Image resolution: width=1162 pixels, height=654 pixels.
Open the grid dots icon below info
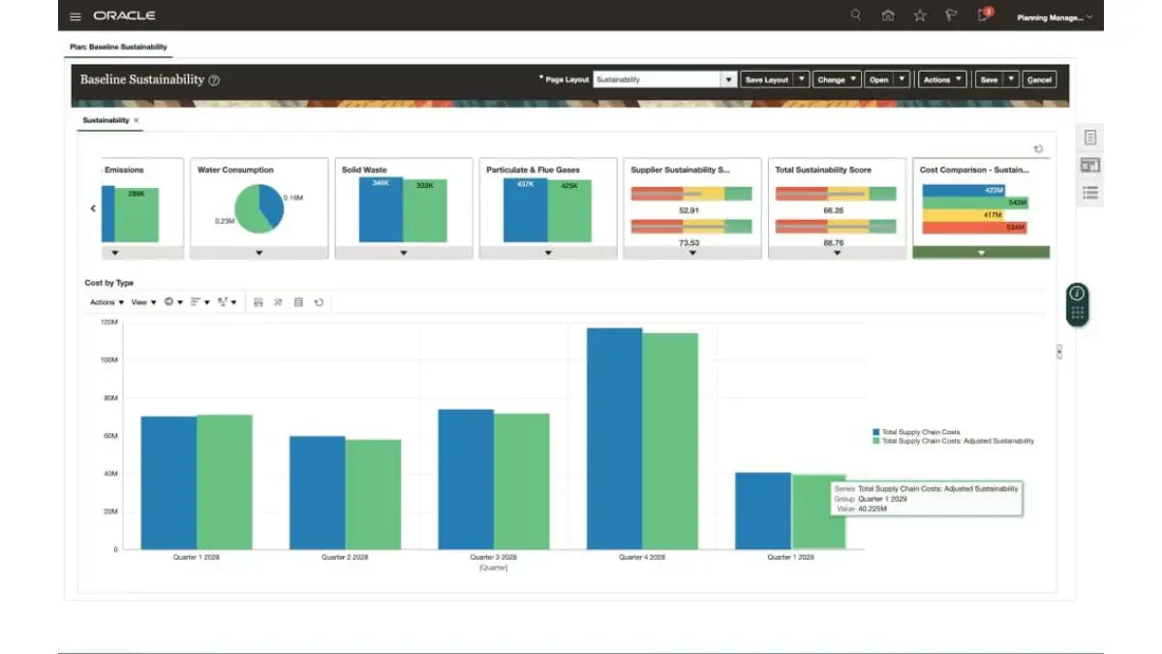pos(1077,314)
